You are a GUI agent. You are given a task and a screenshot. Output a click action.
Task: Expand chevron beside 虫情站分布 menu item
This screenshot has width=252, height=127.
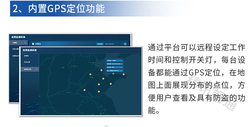[37, 69]
